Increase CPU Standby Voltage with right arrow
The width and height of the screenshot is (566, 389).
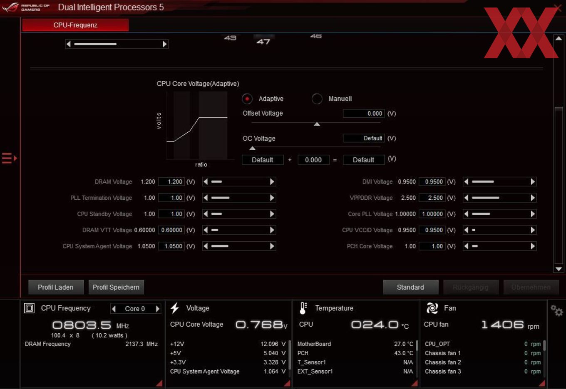(272, 214)
